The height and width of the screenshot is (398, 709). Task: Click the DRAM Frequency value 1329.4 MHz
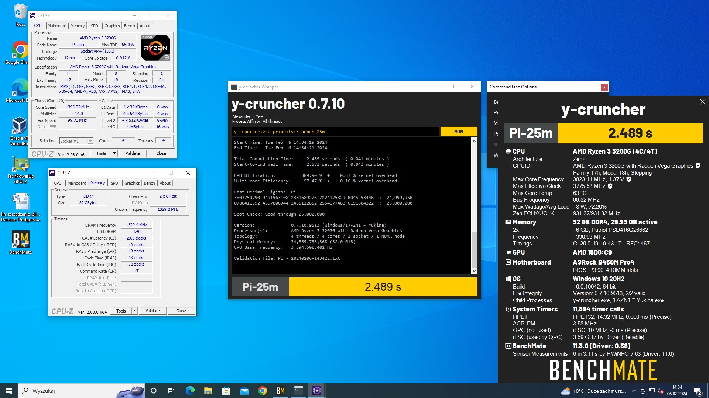coord(137,225)
